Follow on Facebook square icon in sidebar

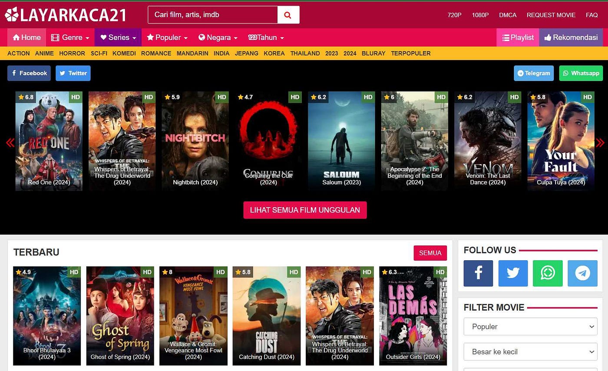(x=478, y=273)
